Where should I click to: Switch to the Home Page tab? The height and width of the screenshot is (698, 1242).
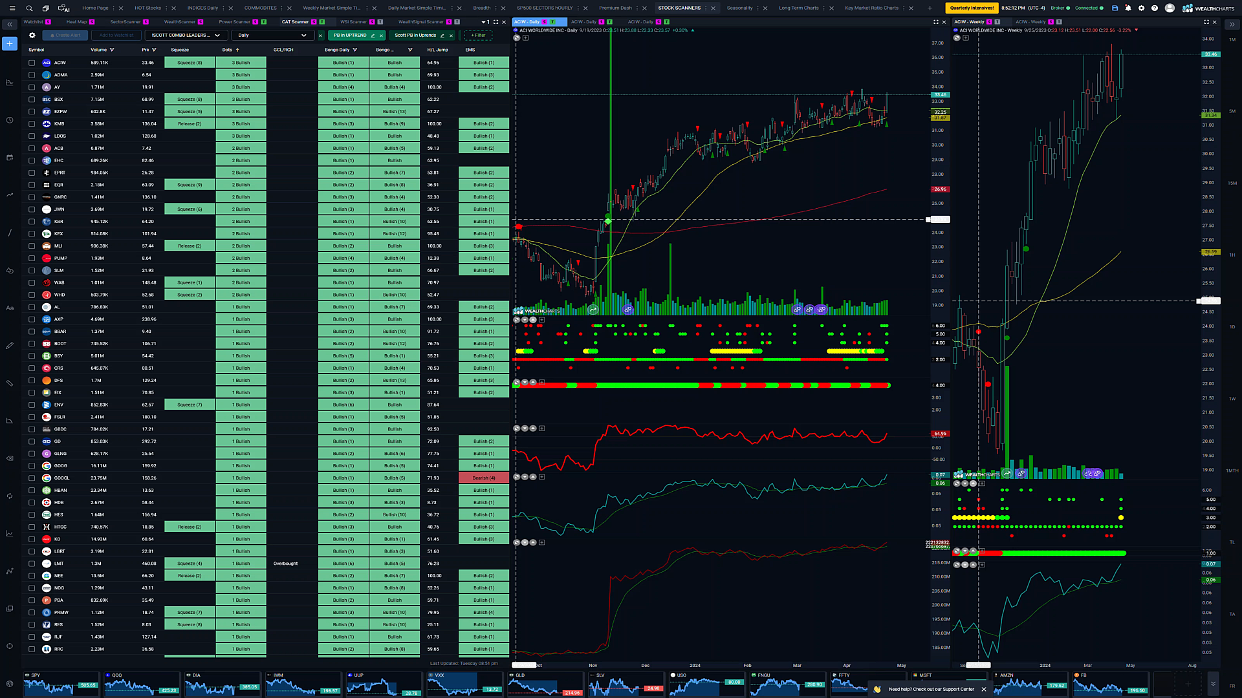tap(95, 8)
